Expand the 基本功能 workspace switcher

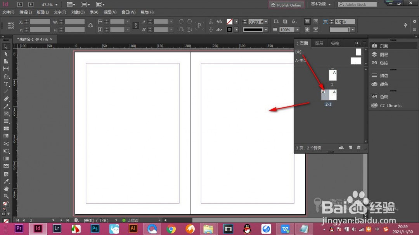(321, 4)
